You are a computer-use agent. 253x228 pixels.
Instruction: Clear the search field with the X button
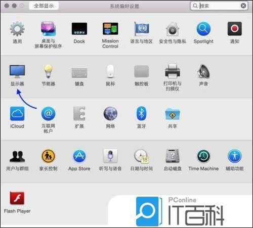coord(243,6)
